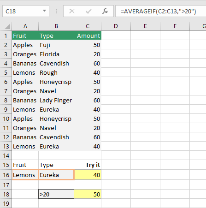
Task: Click the formula bar's three-dot resize handle
Action: pos(56,11)
